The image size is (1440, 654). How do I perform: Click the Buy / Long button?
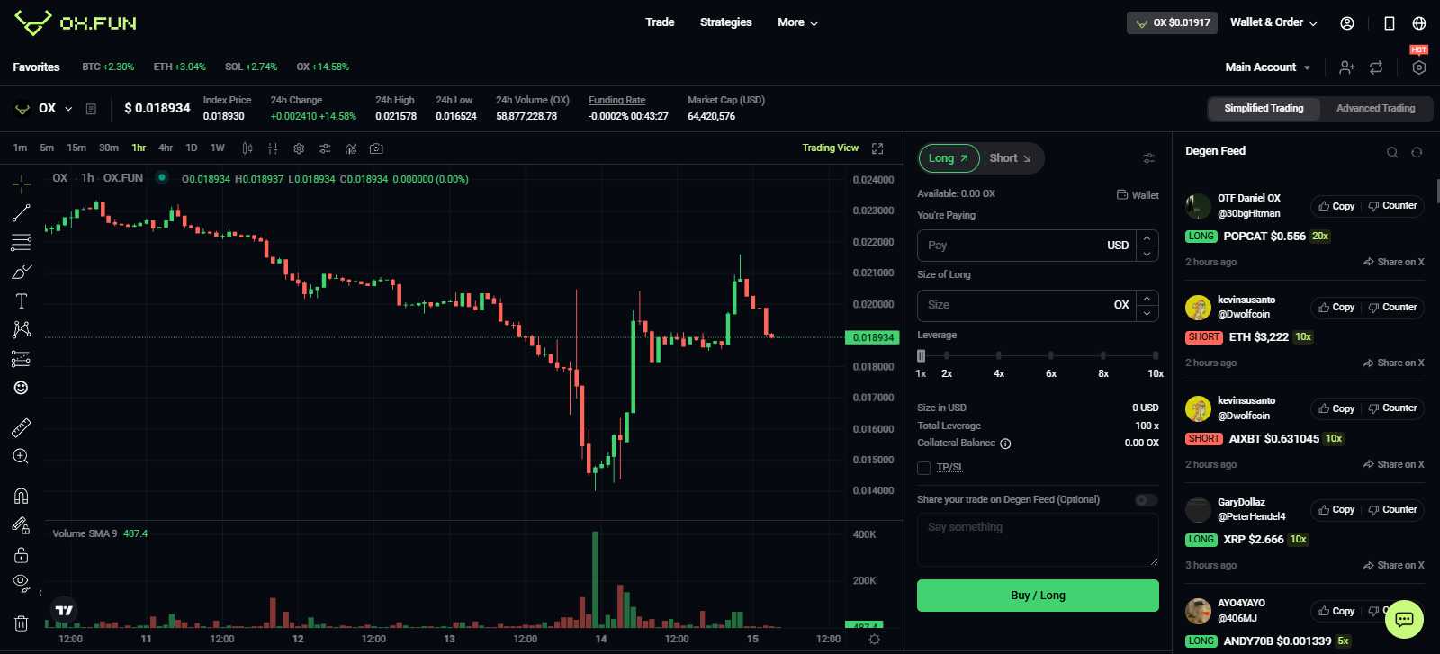point(1038,596)
